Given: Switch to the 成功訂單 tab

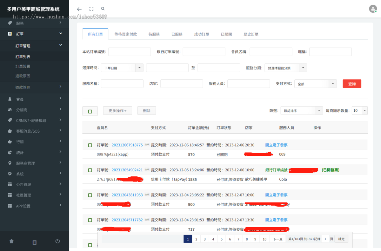Looking at the screenshot, I should (x=202, y=34).
